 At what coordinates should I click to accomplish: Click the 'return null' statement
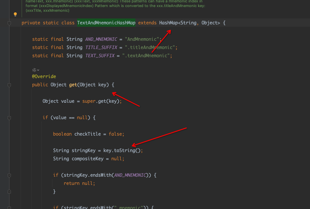(79, 183)
